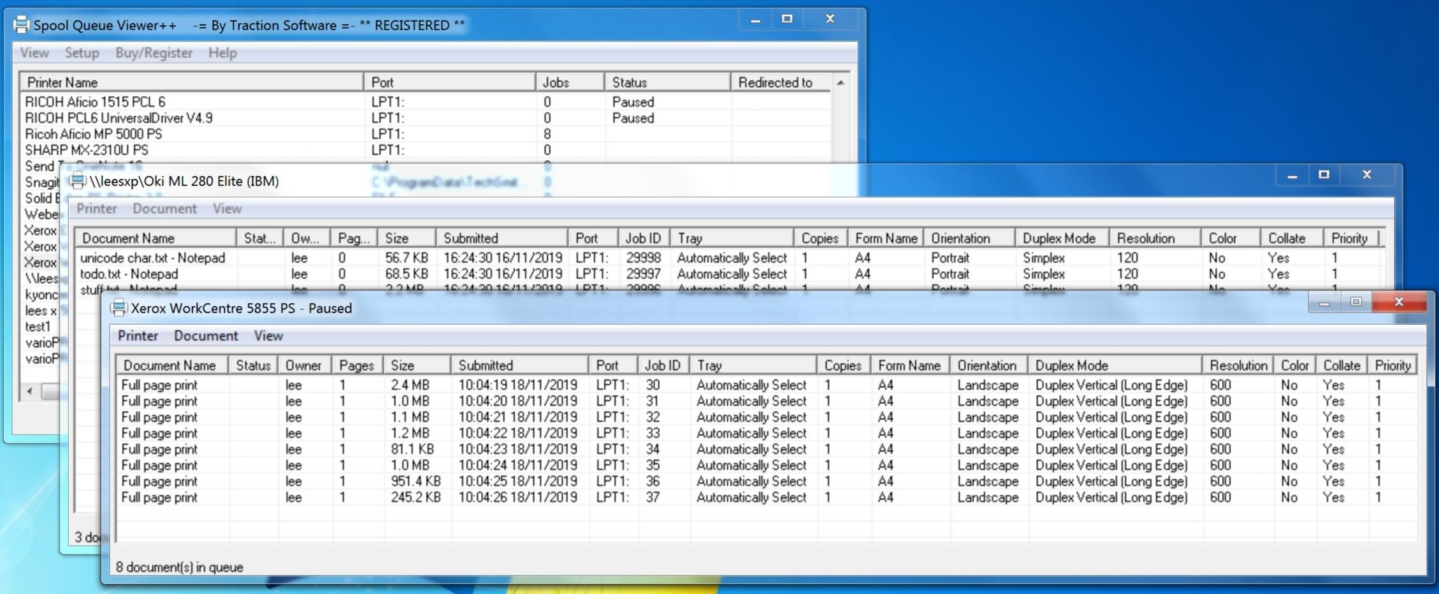Select the test1 printer in the list

coord(37,326)
